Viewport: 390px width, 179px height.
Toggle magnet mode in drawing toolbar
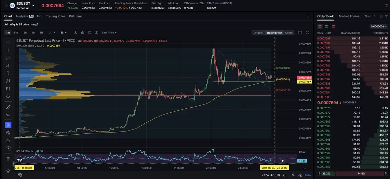(8, 125)
